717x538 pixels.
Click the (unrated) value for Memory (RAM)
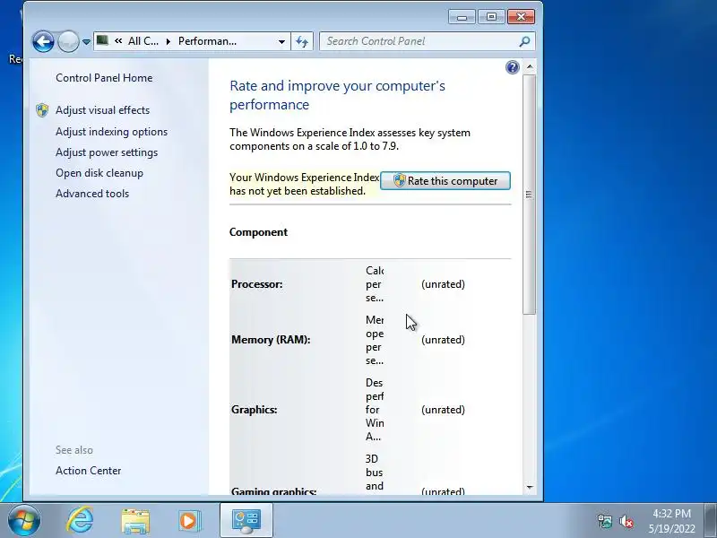[443, 340]
